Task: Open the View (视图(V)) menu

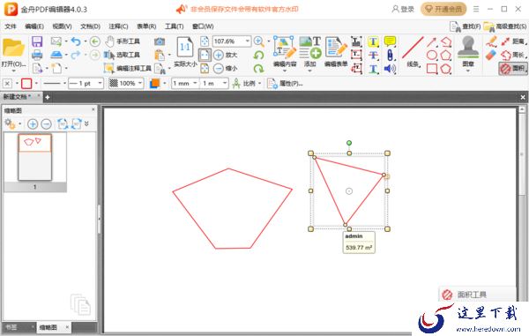Action: pyautogui.click(x=63, y=26)
